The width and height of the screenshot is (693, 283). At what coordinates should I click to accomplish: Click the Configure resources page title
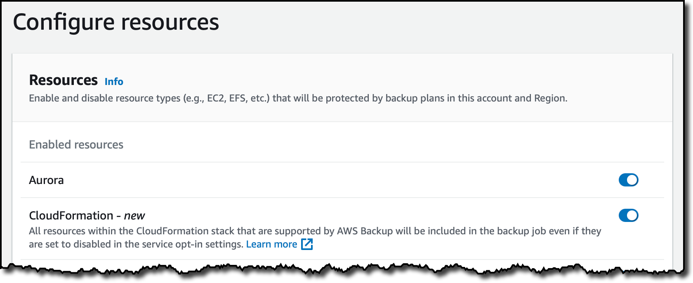116,22
